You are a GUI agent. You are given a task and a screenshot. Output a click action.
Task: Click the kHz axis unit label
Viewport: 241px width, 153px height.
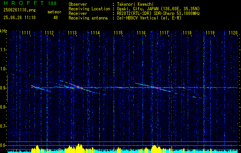pyautogui.click(x=3, y=31)
